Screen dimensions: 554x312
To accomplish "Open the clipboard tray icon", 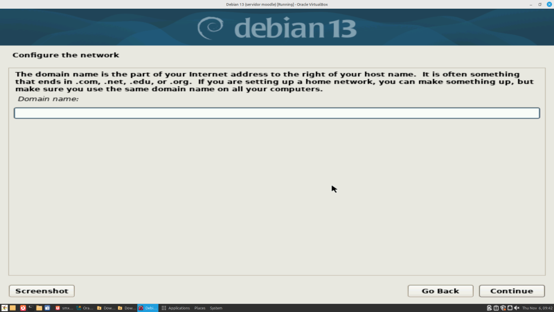I will [x=496, y=308].
